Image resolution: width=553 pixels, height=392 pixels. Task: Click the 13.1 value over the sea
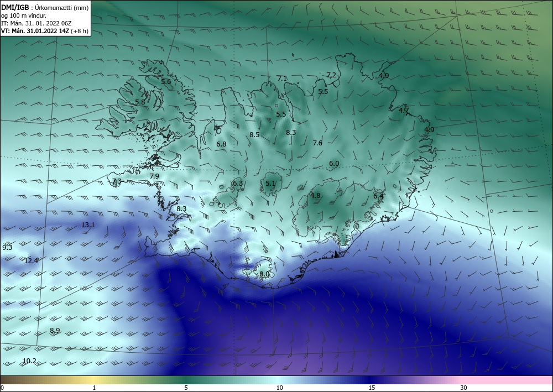[x=88, y=225]
